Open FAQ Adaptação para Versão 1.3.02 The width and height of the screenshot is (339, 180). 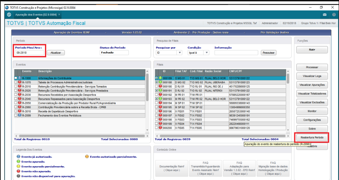pos(239,168)
